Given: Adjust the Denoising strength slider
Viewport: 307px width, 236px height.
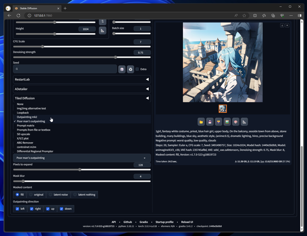Looking at the screenshot, I should click(x=82, y=57).
